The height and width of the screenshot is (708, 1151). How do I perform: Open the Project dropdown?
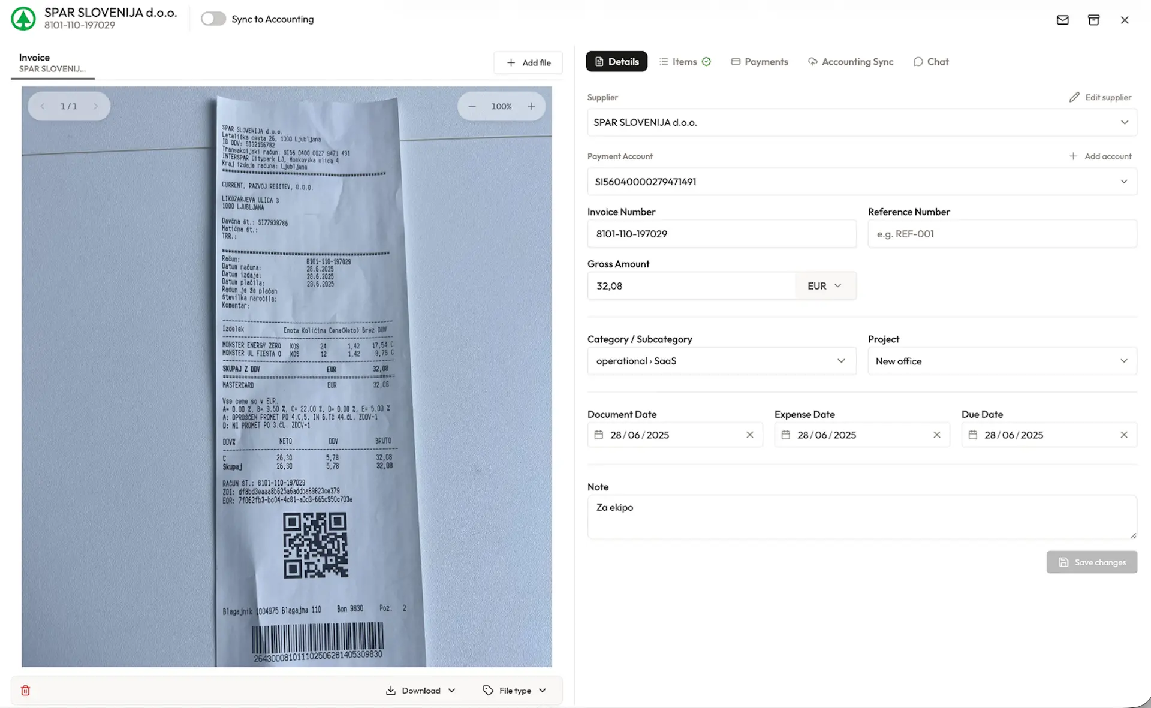pyautogui.click(x=1002, y=361)
